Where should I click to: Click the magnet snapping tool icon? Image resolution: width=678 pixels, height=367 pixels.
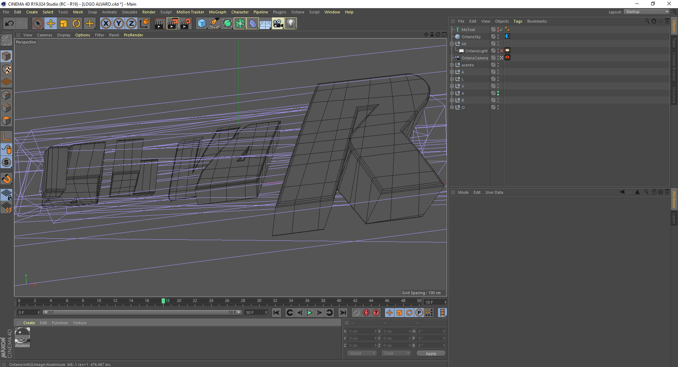(6, 179)
